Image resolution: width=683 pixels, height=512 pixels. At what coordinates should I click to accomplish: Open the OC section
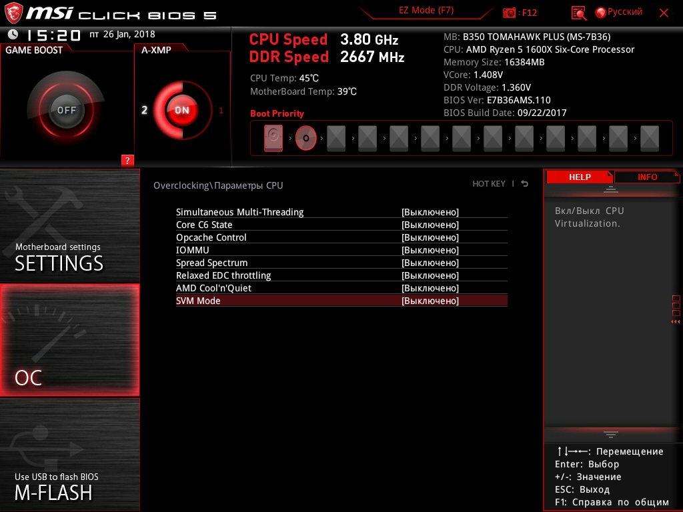(69, 340)
